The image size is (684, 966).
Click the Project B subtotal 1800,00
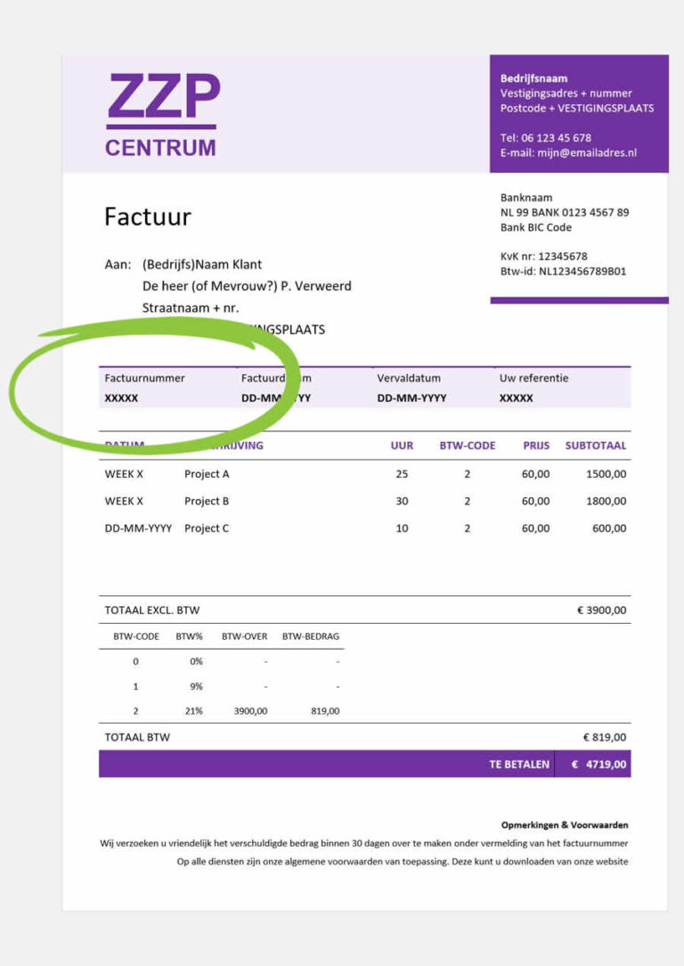click(x=606, y=502)
